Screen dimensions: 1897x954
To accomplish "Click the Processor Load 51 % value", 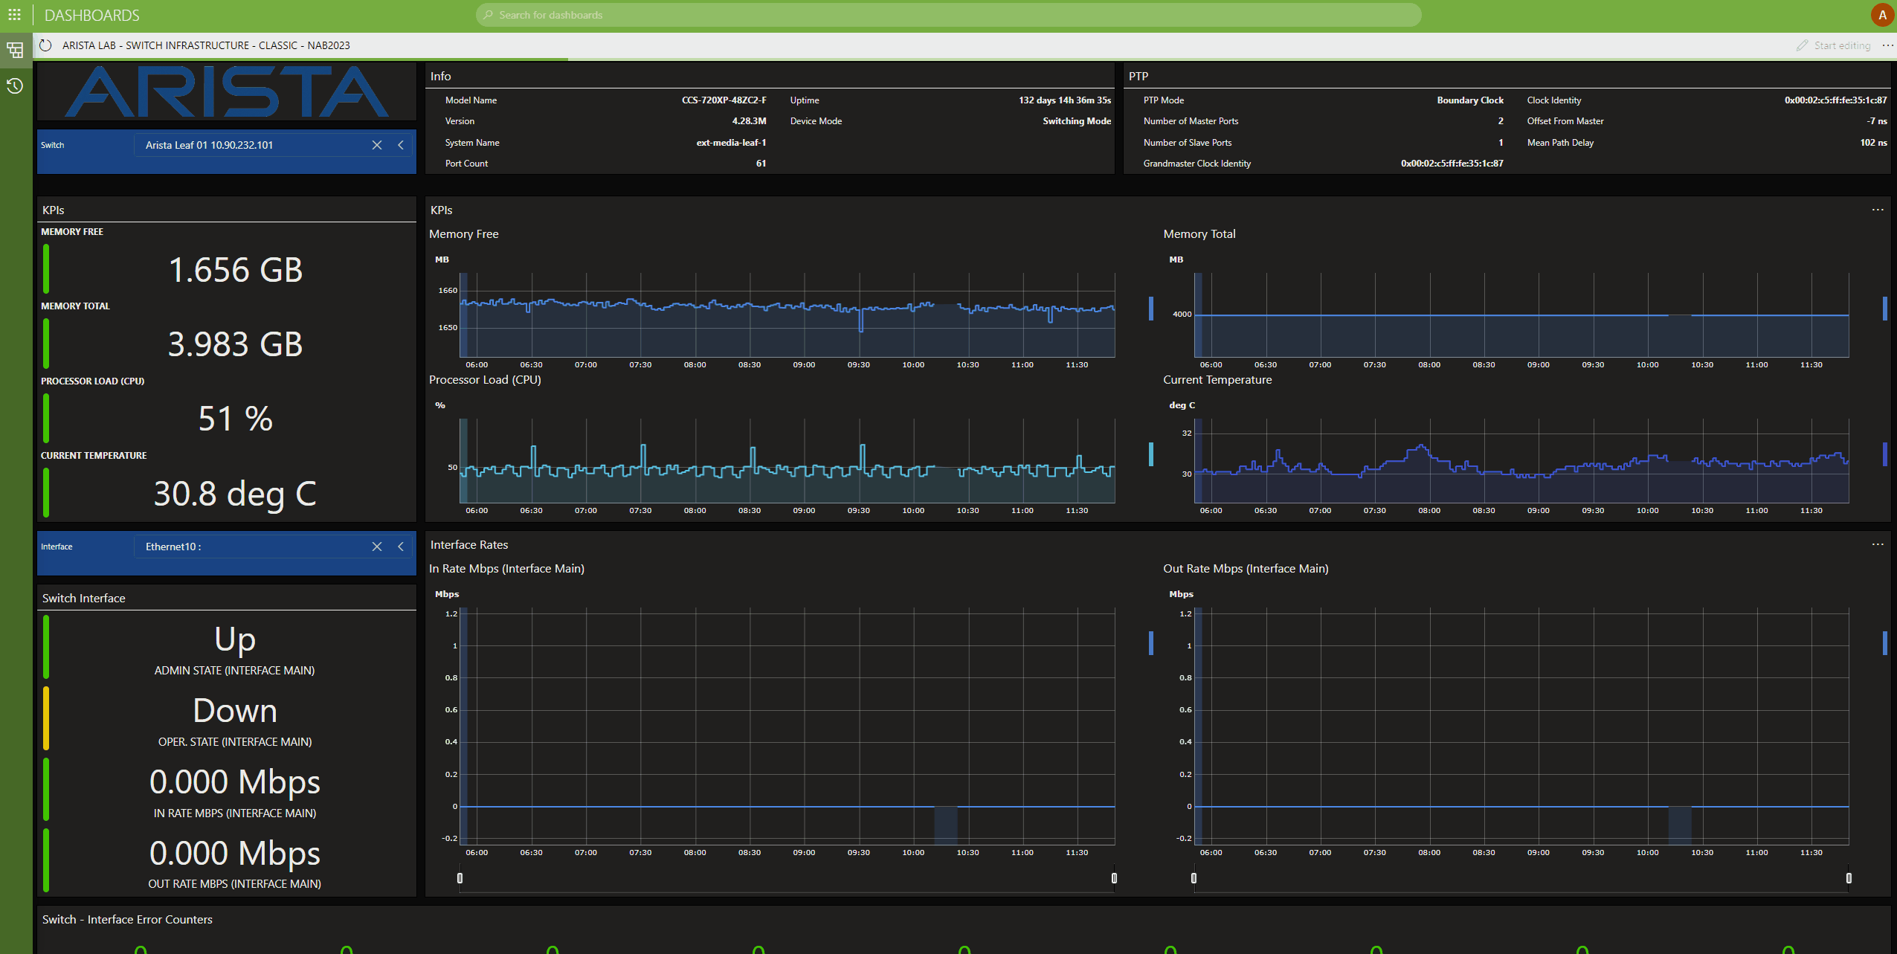I will click(236, 418).
